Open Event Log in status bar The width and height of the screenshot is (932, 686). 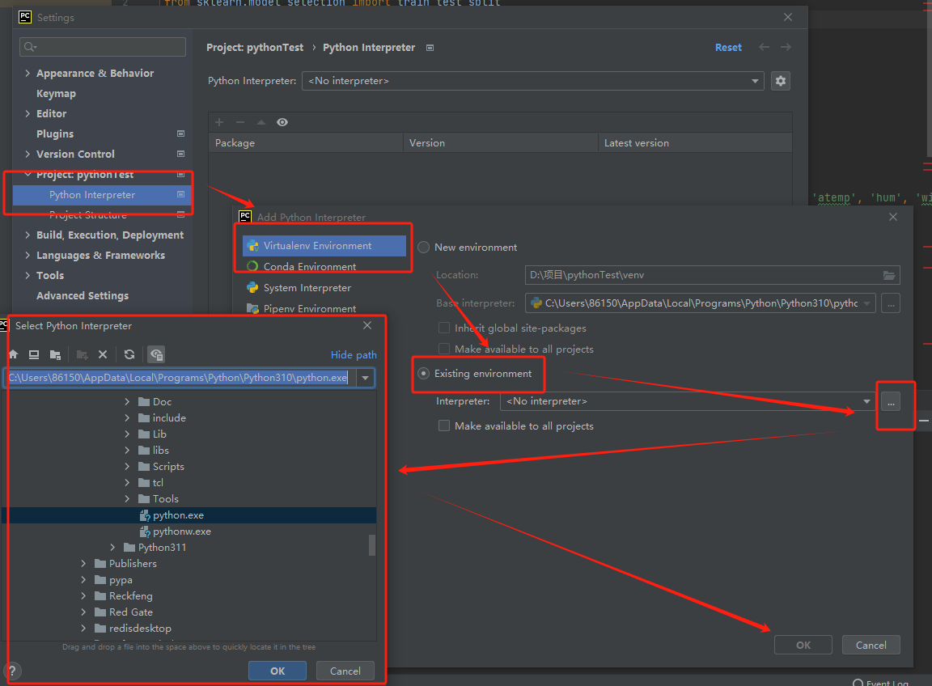881,683
